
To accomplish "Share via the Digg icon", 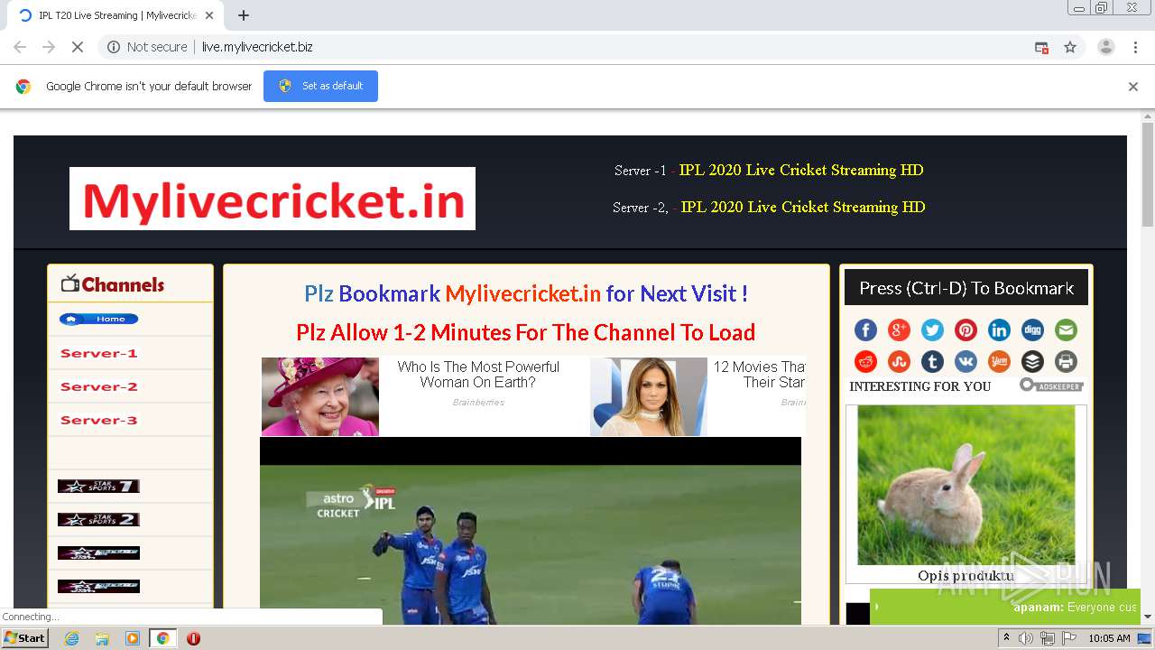I will coord(1032,330).
